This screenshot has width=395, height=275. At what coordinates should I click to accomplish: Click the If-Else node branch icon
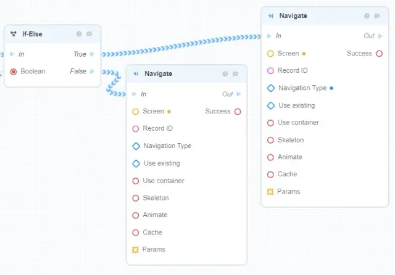[x=14, y=34]
